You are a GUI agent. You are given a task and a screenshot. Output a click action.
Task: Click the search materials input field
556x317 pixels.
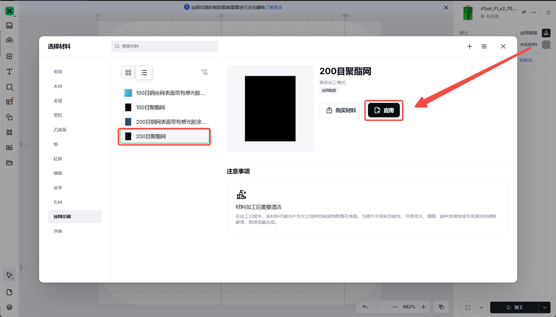point(165,46)
